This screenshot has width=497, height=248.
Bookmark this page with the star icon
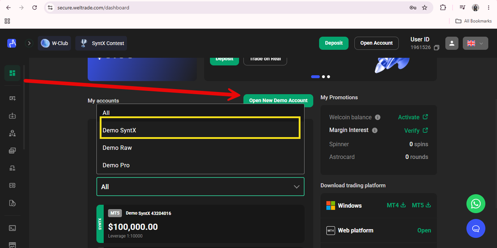click(424, 8)
